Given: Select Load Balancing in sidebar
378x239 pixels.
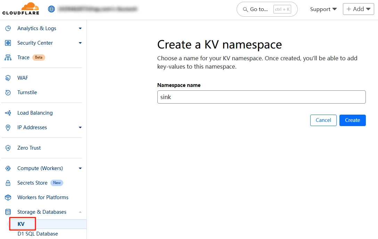Looking at the screenshot, I should point(35,113).
